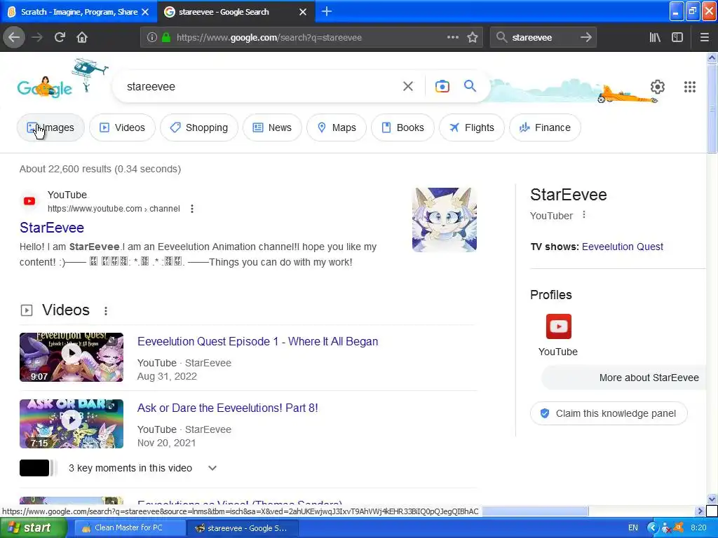718x538 pixels.
Task: Click the Google doodle logo
Action: click(45, 87)
